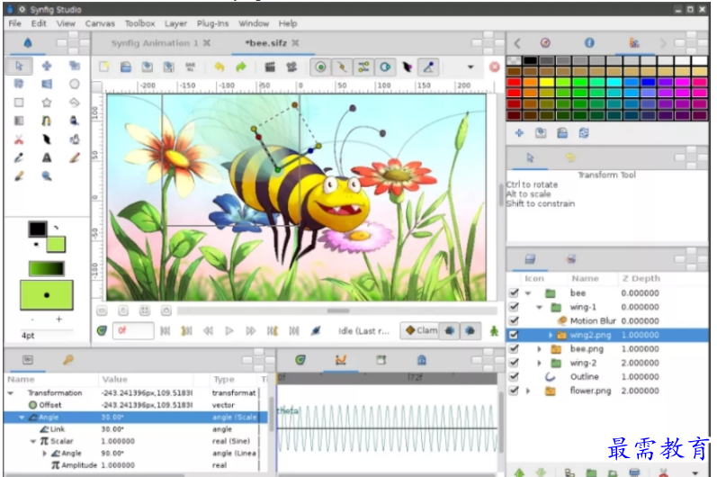Create a new document from toolbar

coord(104,67)
